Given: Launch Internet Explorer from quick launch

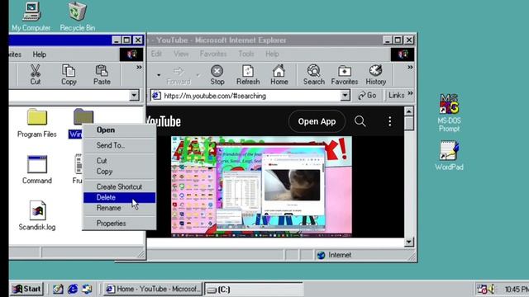Looking at the screenshot, I should click(x=73, y=289).
